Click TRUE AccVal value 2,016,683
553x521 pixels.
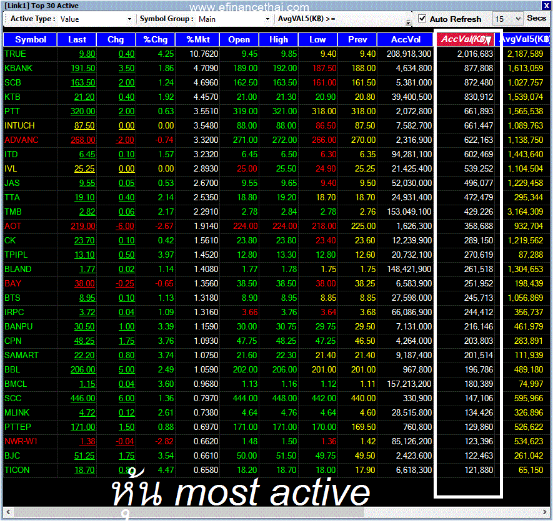tap(475, 54)
